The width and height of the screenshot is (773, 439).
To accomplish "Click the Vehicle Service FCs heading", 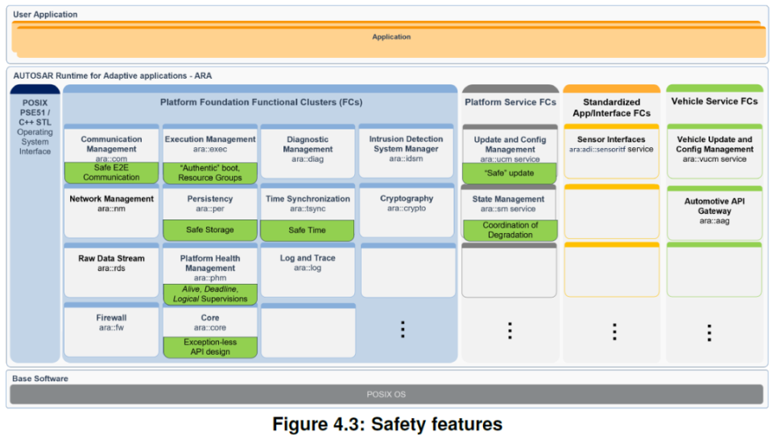I will 714,101.
